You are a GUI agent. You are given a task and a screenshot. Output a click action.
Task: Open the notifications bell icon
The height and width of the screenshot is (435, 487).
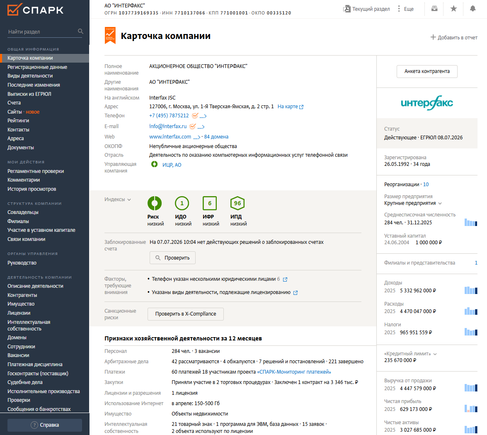point(473,9)
